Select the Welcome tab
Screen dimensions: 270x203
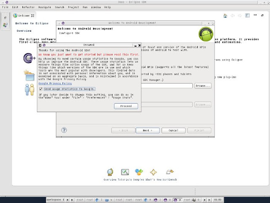(x=24, y=16)
